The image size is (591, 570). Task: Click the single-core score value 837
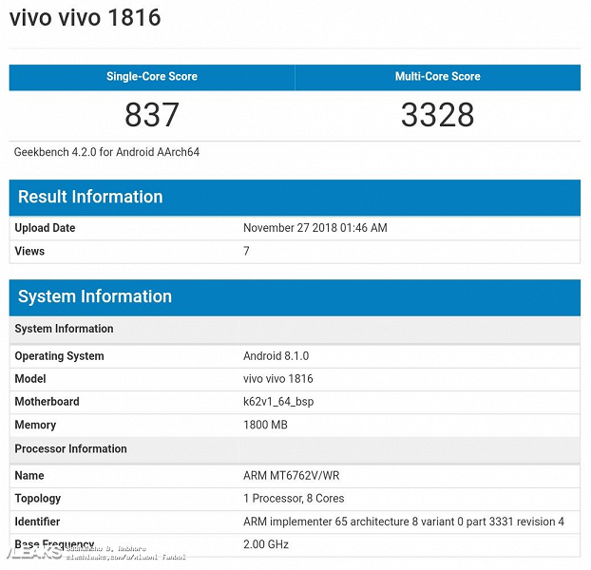152,115
